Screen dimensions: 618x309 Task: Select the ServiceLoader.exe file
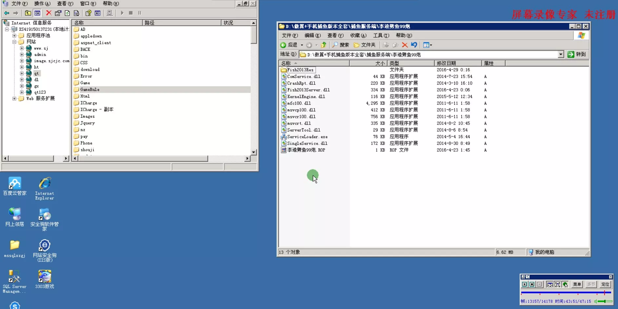click(307, 137)
